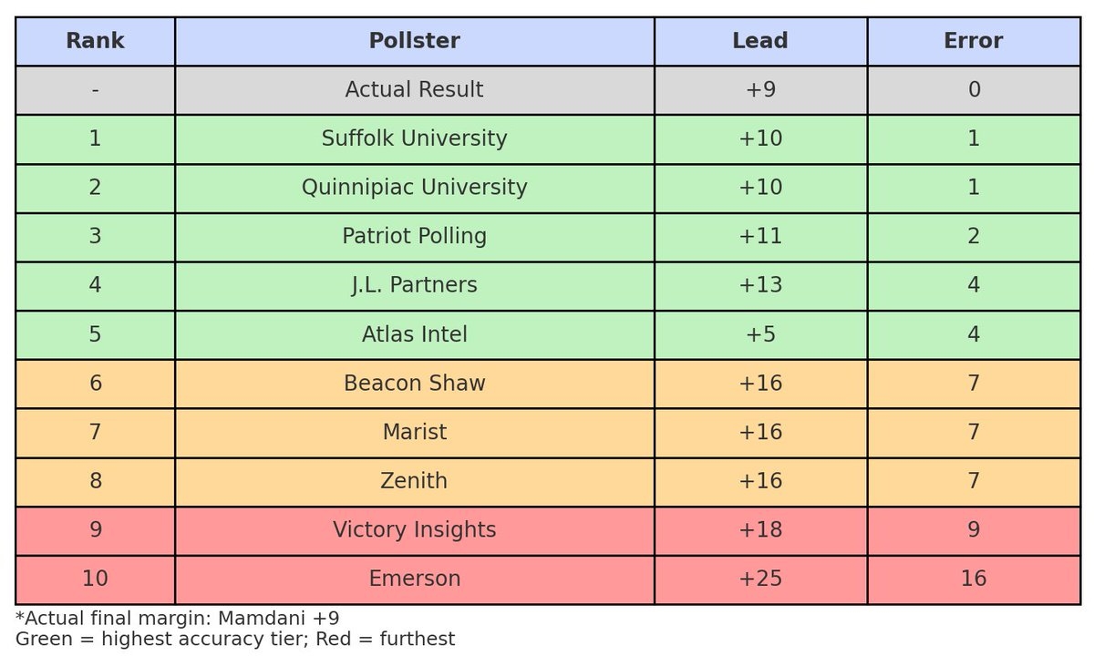Select Atlas Intel's +5 lead value
1094x656 pixels.
(759, 334)
